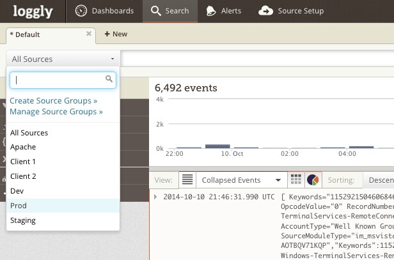
Task: Choose the Client 1 source group
Action: [x=24, y=162]
